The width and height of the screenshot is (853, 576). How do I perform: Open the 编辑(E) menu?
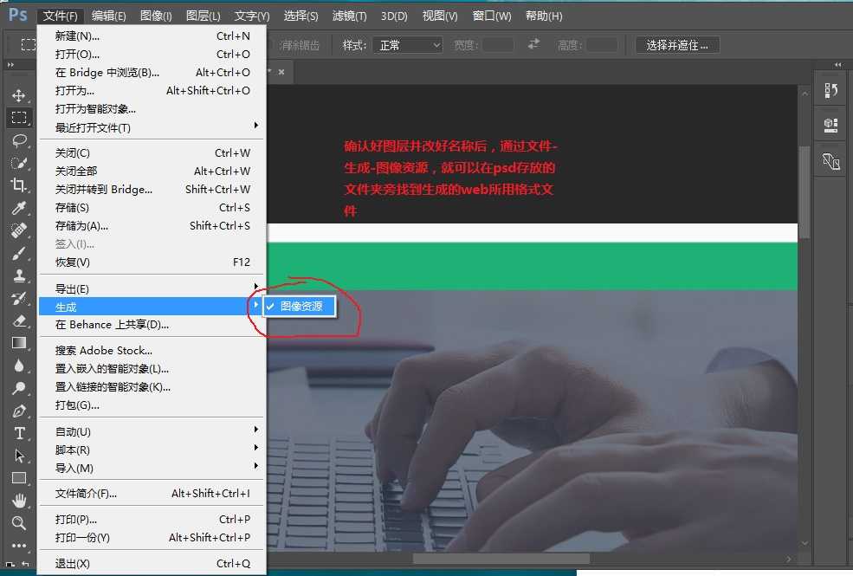point(109,16)
